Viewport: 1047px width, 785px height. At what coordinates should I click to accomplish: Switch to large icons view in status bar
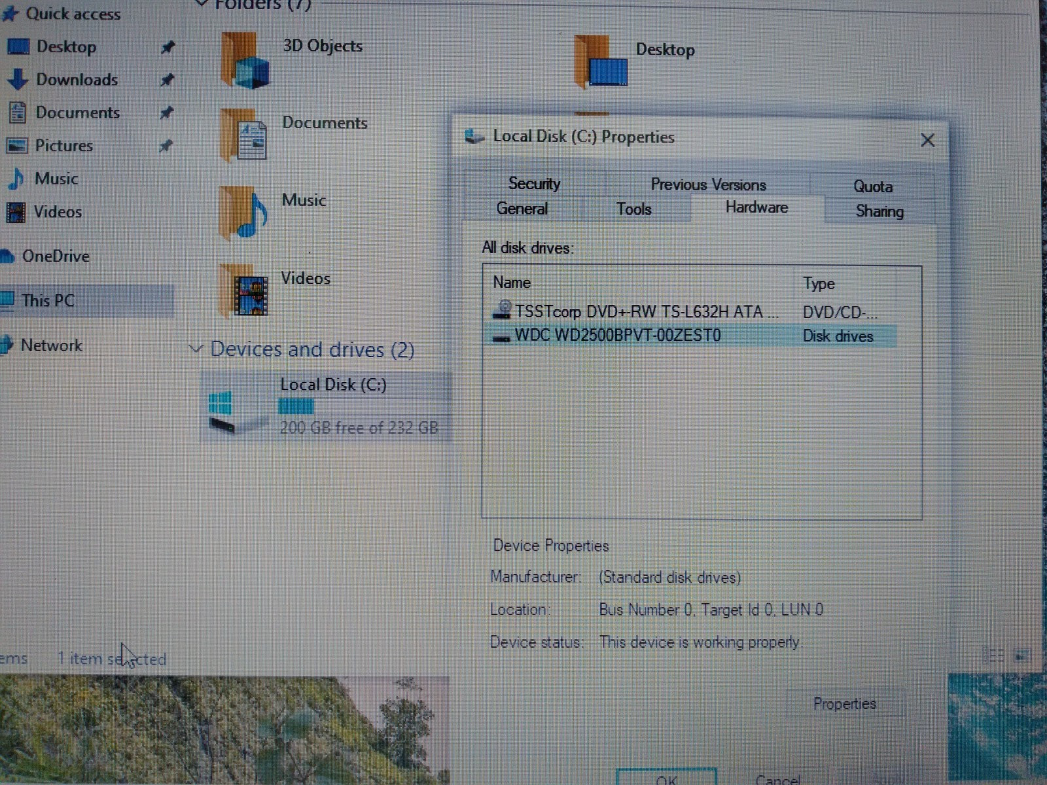[1022, 654]
